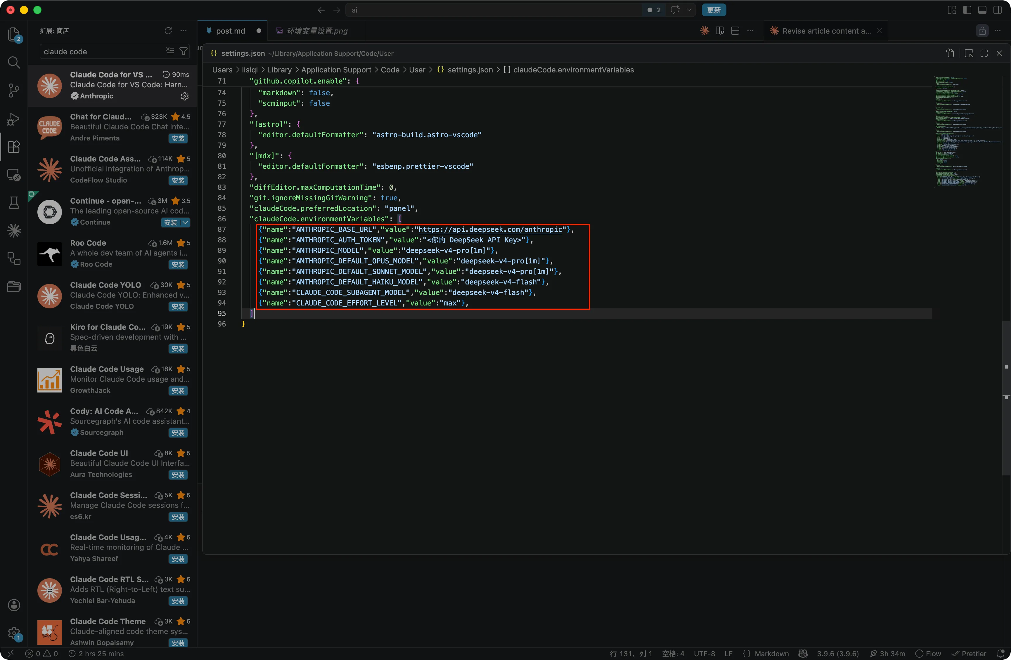Install Chat for Claude Code extension
This screenshot has width=1011, height=660.
(178, 138)
